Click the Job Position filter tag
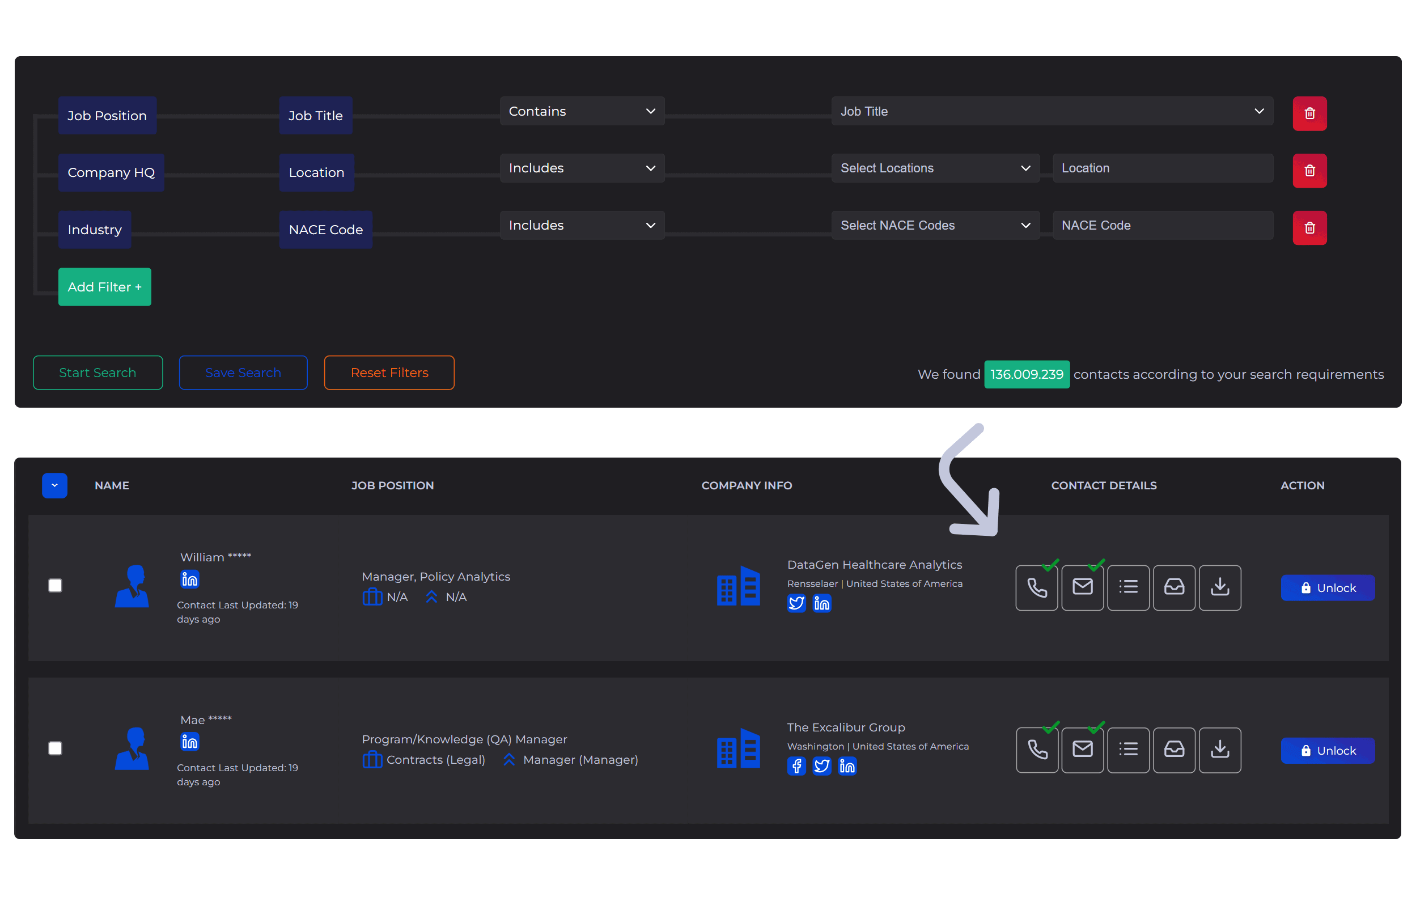Image resolution: width=1416 pixels, height=897 pixels. [107, 115]
